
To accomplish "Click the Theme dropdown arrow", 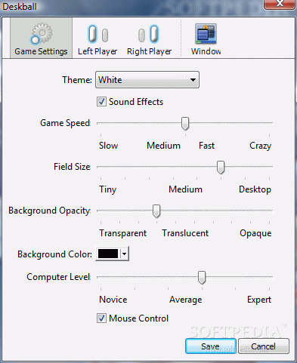I will (x=193, y=80).
